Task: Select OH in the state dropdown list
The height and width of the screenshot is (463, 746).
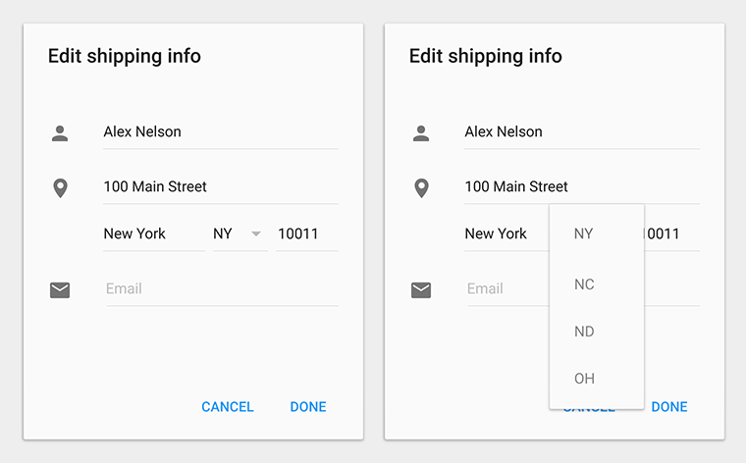Action: pos(584,379)
